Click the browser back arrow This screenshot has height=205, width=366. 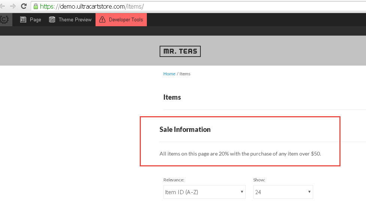coord(2,6)
